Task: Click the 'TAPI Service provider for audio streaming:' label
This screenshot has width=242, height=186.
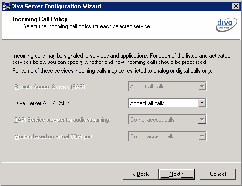Action: [x=62, y=120]
